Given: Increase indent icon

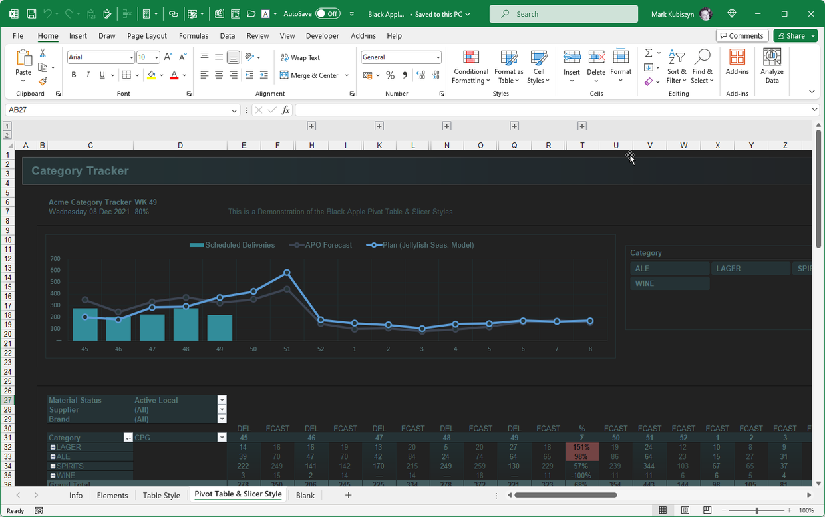Looking at the screenshot, I should click(x=264, y=75).
